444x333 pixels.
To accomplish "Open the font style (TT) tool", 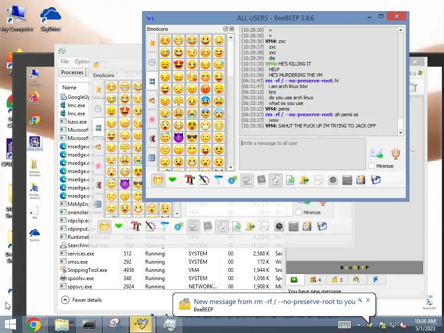I will pyautogui.click(x=189, y=180).
